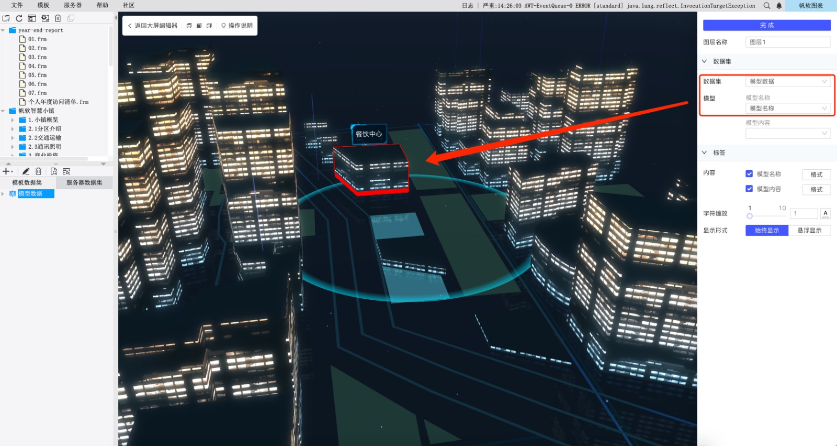Click the gear settings icon in file toolbar
Image resolution: width=837 pixels, height=446 pixels.
pyautogui.click(x=45, y=18)
